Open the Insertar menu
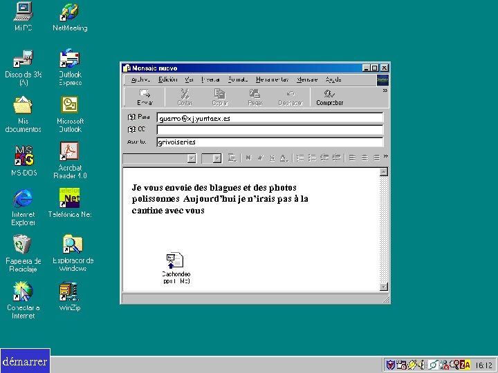Viewport: 498px width, 373px height. 210,79
